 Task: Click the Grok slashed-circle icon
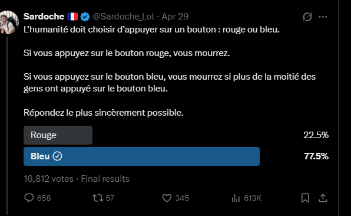[307, 17]
